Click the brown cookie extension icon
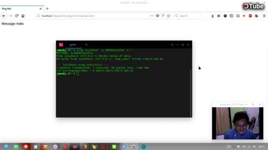Image resolution: width=268 pixels, height=150 pixels. 257,16
